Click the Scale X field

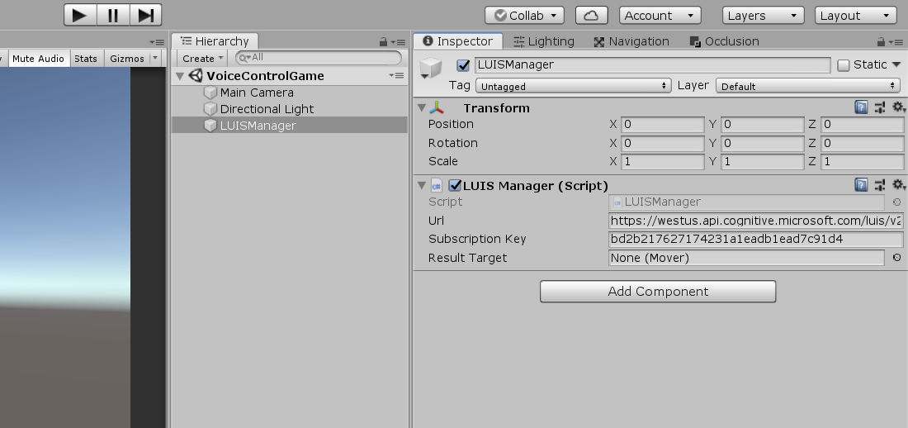click(663, 162)
